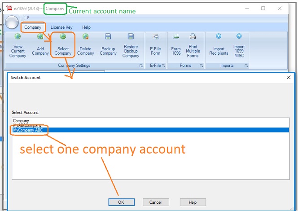The image size is (298, 211).
Task: Open the Help ribbon tab
Action: (86, 27)
